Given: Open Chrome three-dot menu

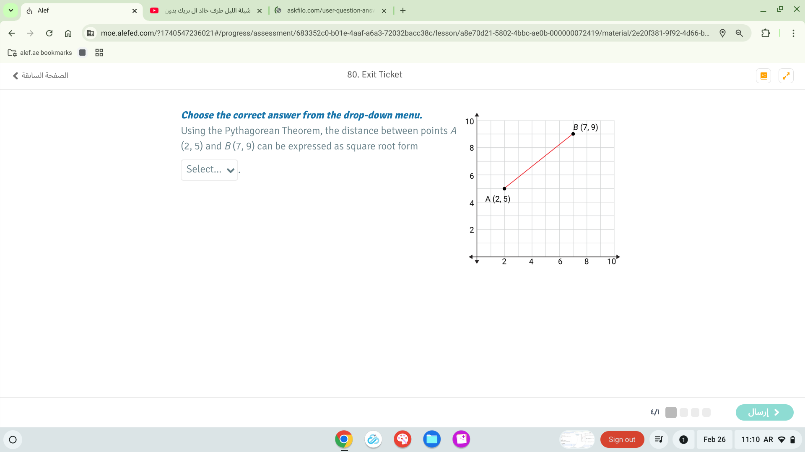Looking at the screenshot, I should tap(793, 33).
